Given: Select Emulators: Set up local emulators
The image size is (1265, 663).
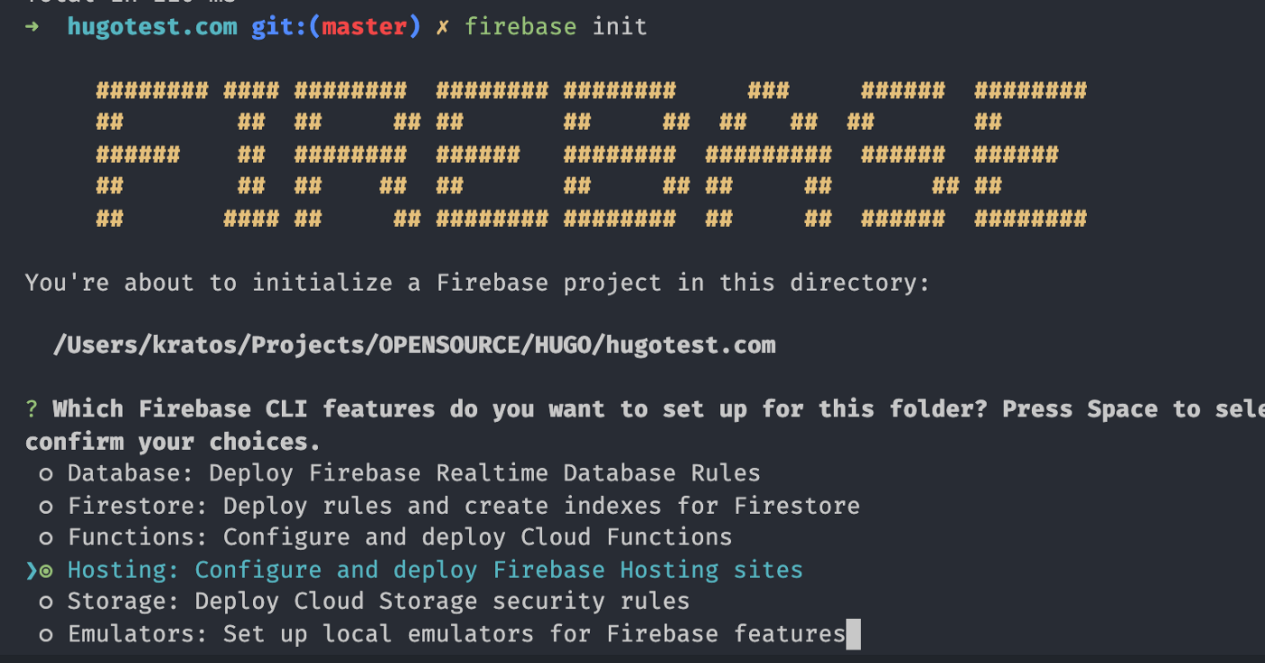Looking at the screenshot, I should pos(456,634).
